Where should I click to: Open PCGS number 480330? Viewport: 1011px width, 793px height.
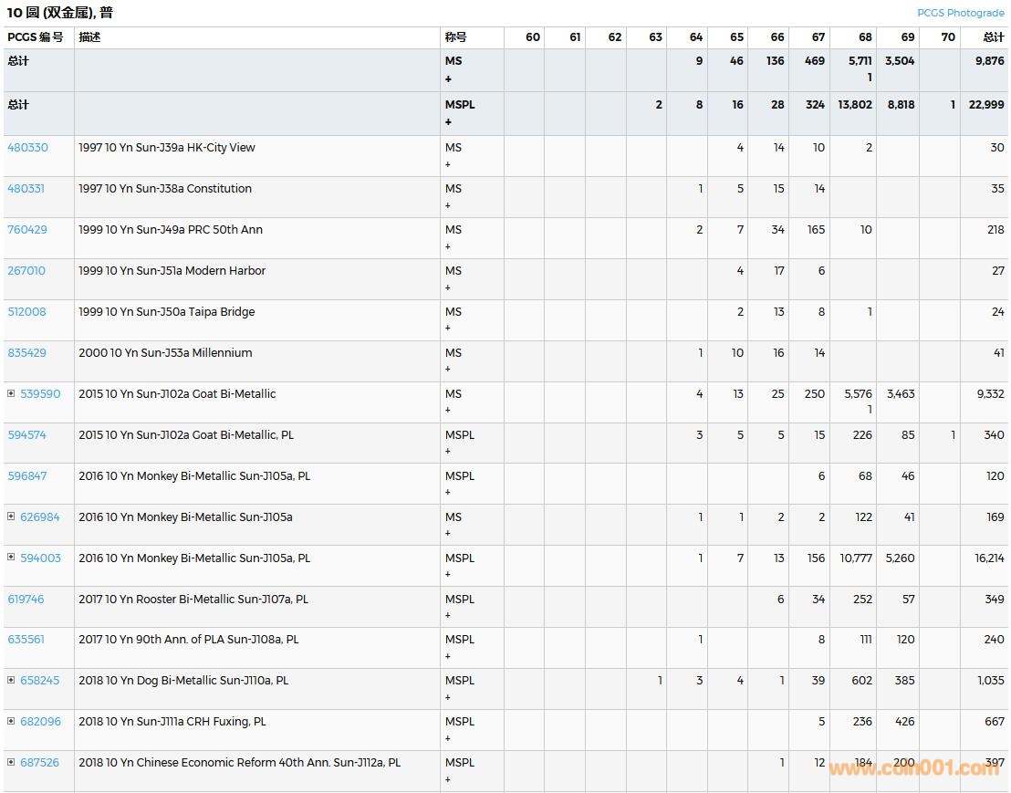[27, 148]
